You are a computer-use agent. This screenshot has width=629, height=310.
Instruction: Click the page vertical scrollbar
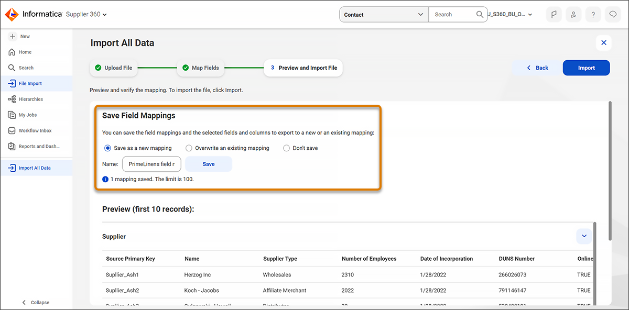(x=610, y=171)
